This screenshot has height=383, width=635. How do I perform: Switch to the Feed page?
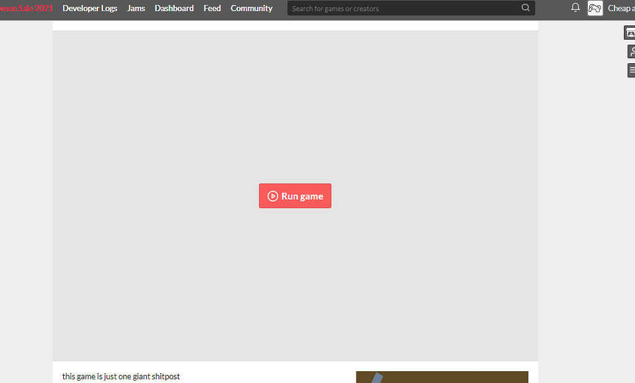tap(212, 8)
